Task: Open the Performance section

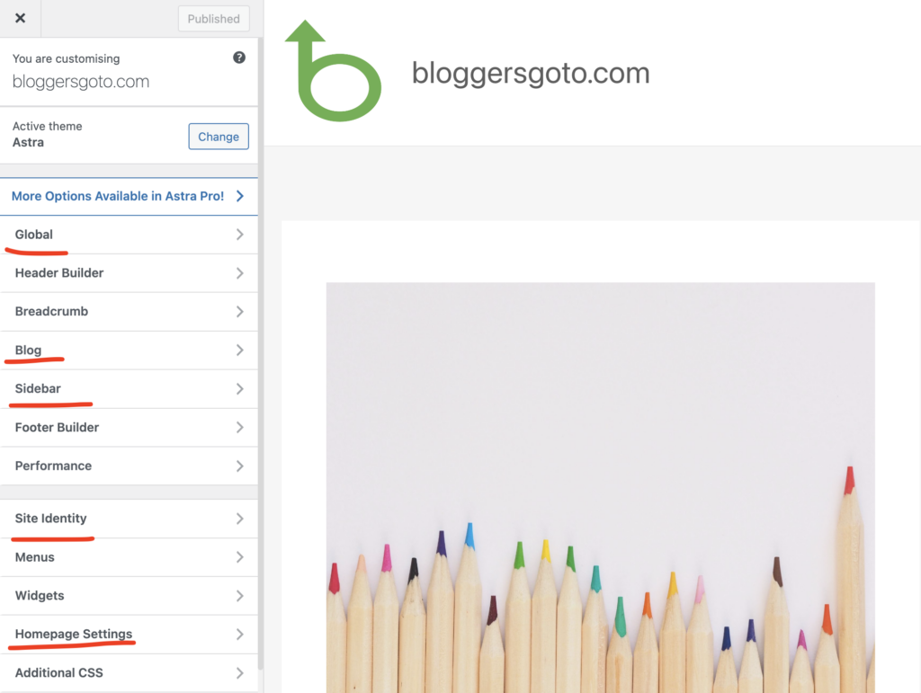Action: point(129,466)
